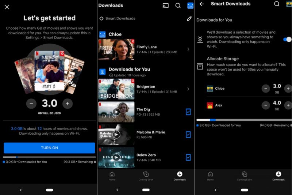Toggle the checkbox for Below Zero
The height and width of the screenshot is (195, 292).
(x=188, y=157)
